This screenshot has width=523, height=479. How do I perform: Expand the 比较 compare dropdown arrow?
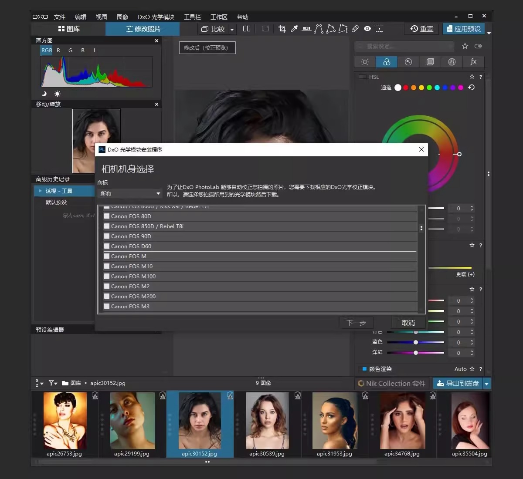point(232,29)
